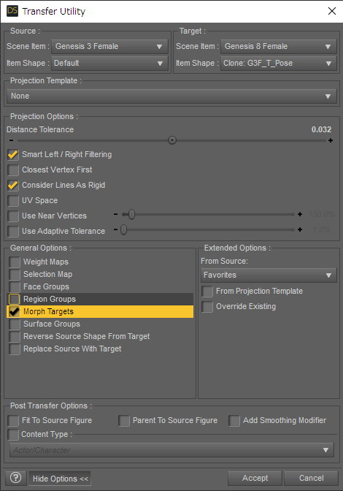This screenshot has height=491, width=343.
Task: Click the help question mark icon
Action: 15,478
